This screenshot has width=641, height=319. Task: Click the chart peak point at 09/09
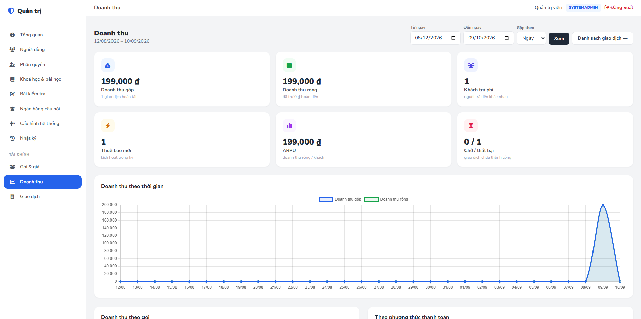pos(603,205)
